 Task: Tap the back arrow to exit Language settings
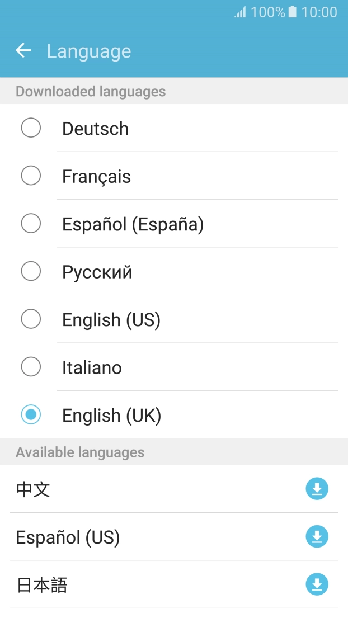22,50
